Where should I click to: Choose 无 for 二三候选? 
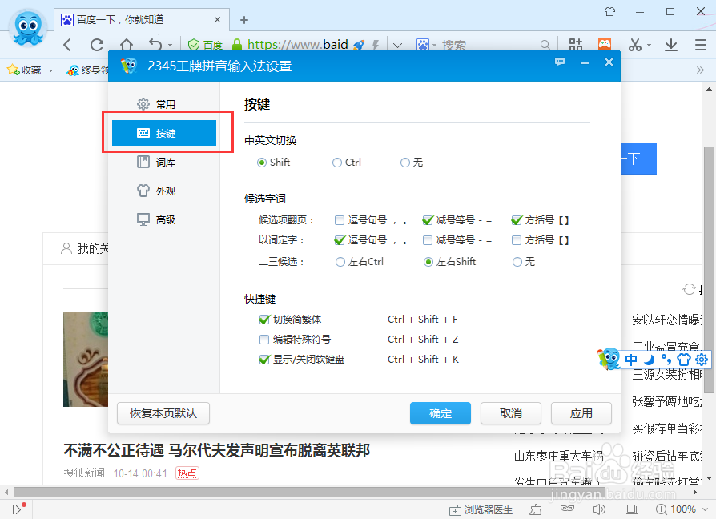[x=517, y=262]
